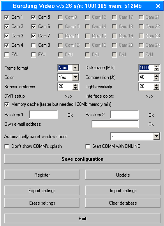
Task: Increase Diskspace value with up arrow
Action: (156, 66)
